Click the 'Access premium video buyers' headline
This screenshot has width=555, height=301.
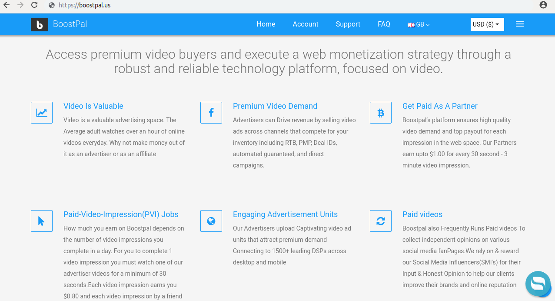(x=278, y=61)
